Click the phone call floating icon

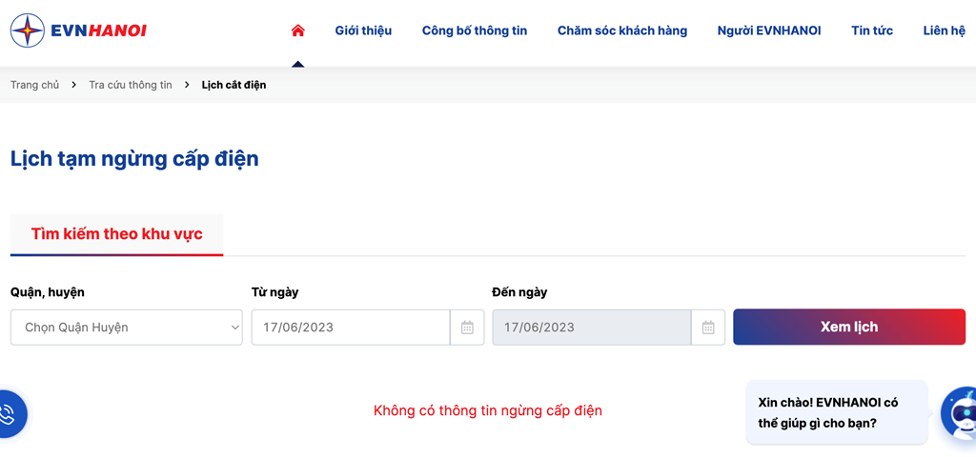[x=9, y=414]
